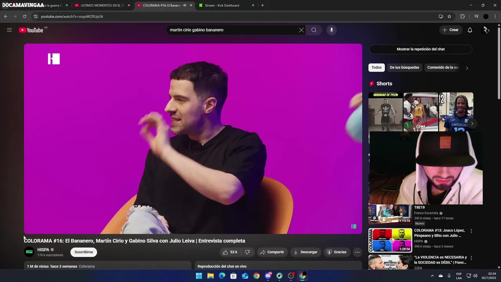Open OBS Studio from the taskbar
501x282 pixels.
291,276
